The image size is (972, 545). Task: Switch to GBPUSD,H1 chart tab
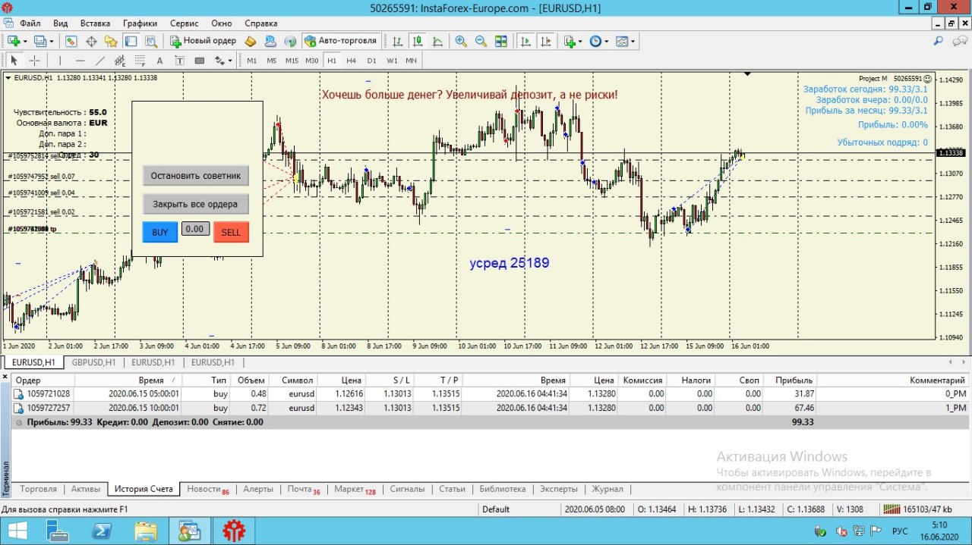pyautogui.click(x=93, y=362)
